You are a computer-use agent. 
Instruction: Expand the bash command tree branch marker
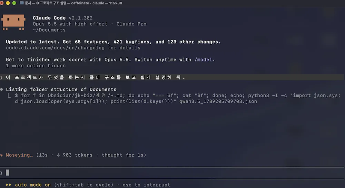click(9, 96)
